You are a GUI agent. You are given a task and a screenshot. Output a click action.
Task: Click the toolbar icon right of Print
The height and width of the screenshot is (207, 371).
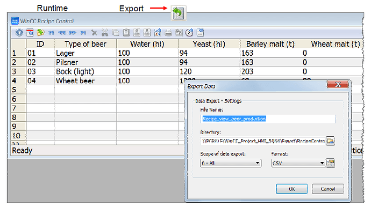(x=179, y=32)
